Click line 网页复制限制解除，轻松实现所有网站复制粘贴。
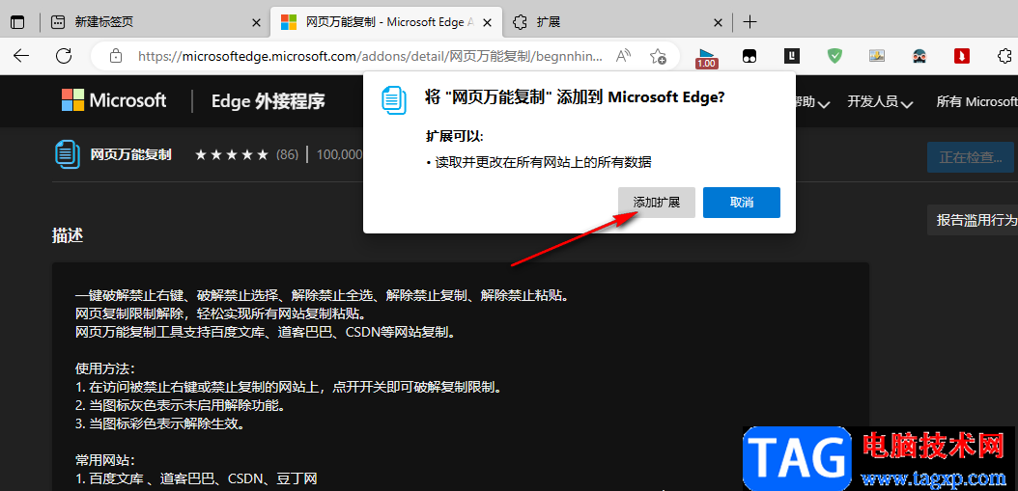The width and height of the screenshot is (1018, 491). pos(221,315)
